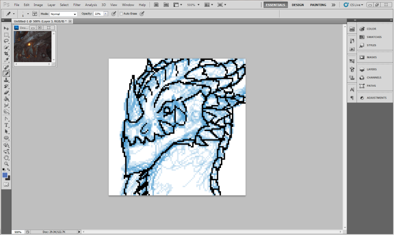The width and height of the screenshot is (394, 235).
Task: Open the CS Live menu
Action: tap(353, 5)
